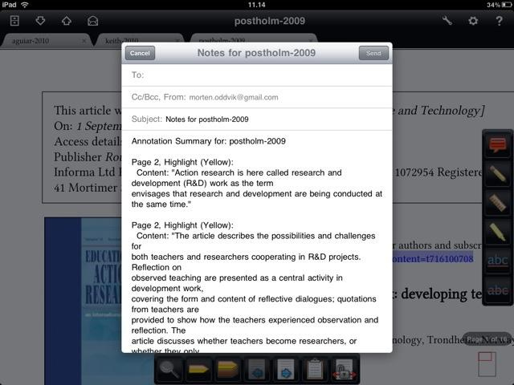514x385 pixels.
Task: Tap the To: recipient field
Action: click(257, 75)
